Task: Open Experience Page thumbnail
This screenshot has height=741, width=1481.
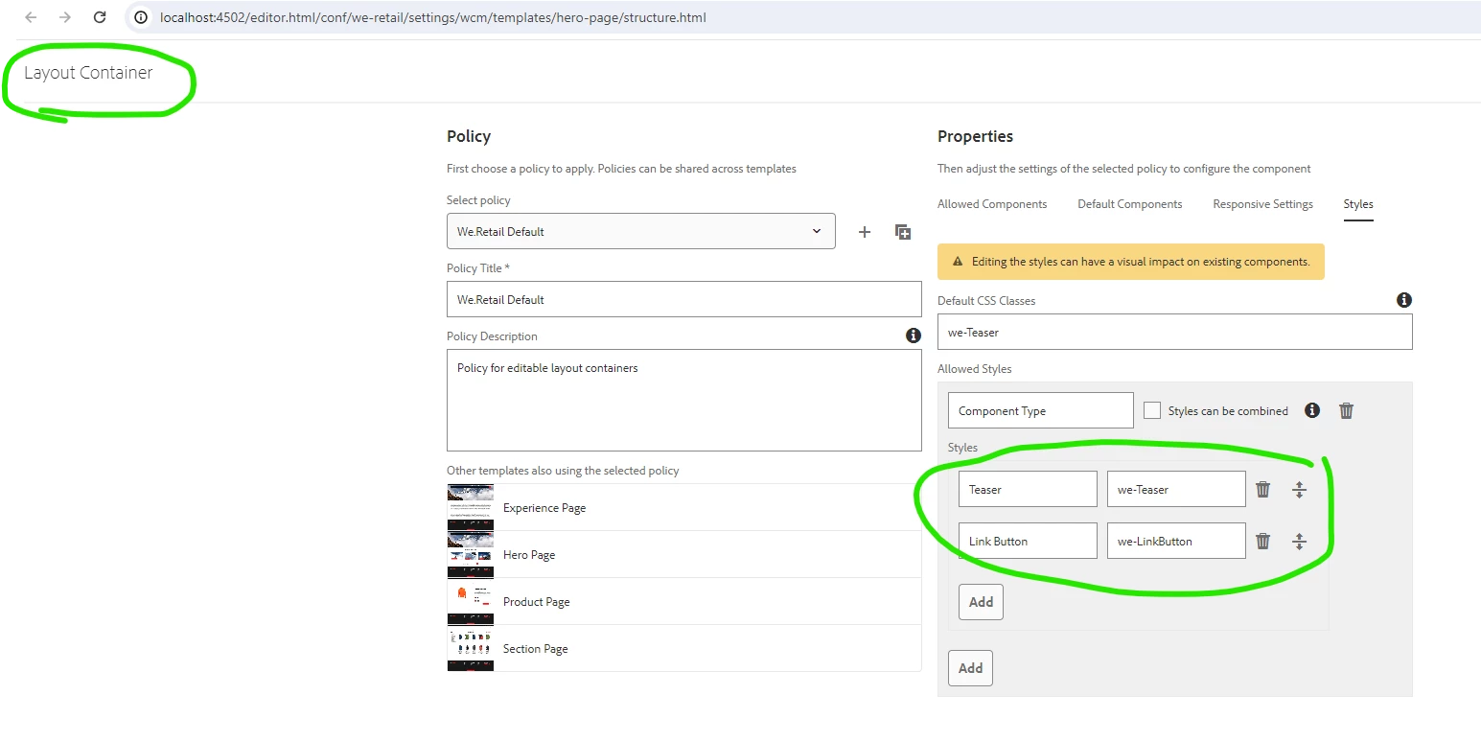Action: click(471, 507)
